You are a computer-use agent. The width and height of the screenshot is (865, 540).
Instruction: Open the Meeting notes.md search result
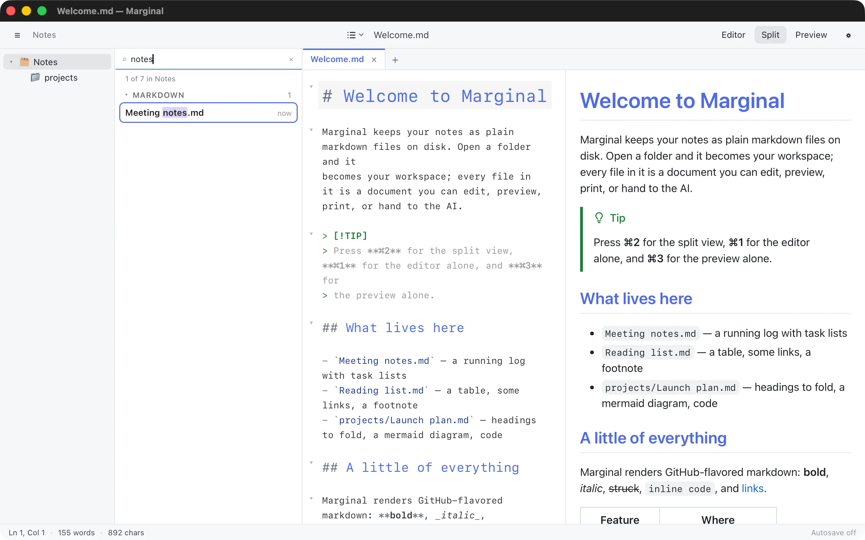pos(208,113)
